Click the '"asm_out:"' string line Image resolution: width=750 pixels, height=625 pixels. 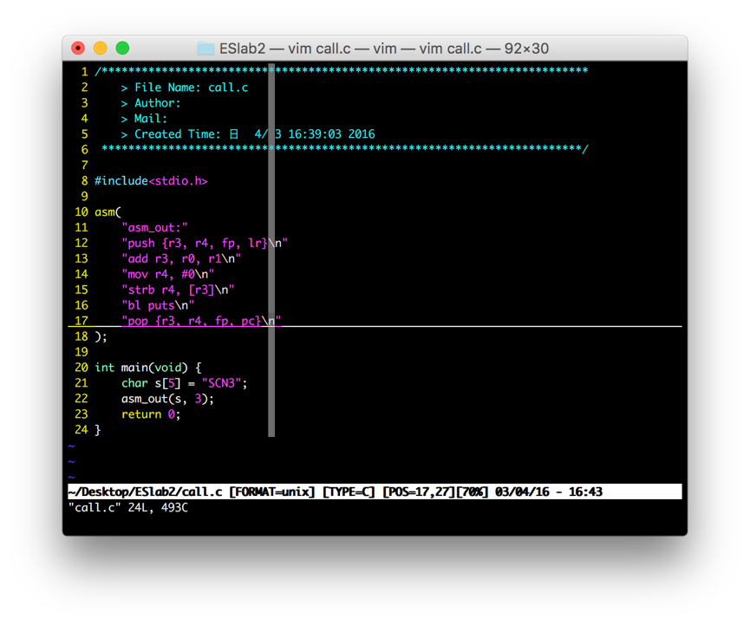154,228
